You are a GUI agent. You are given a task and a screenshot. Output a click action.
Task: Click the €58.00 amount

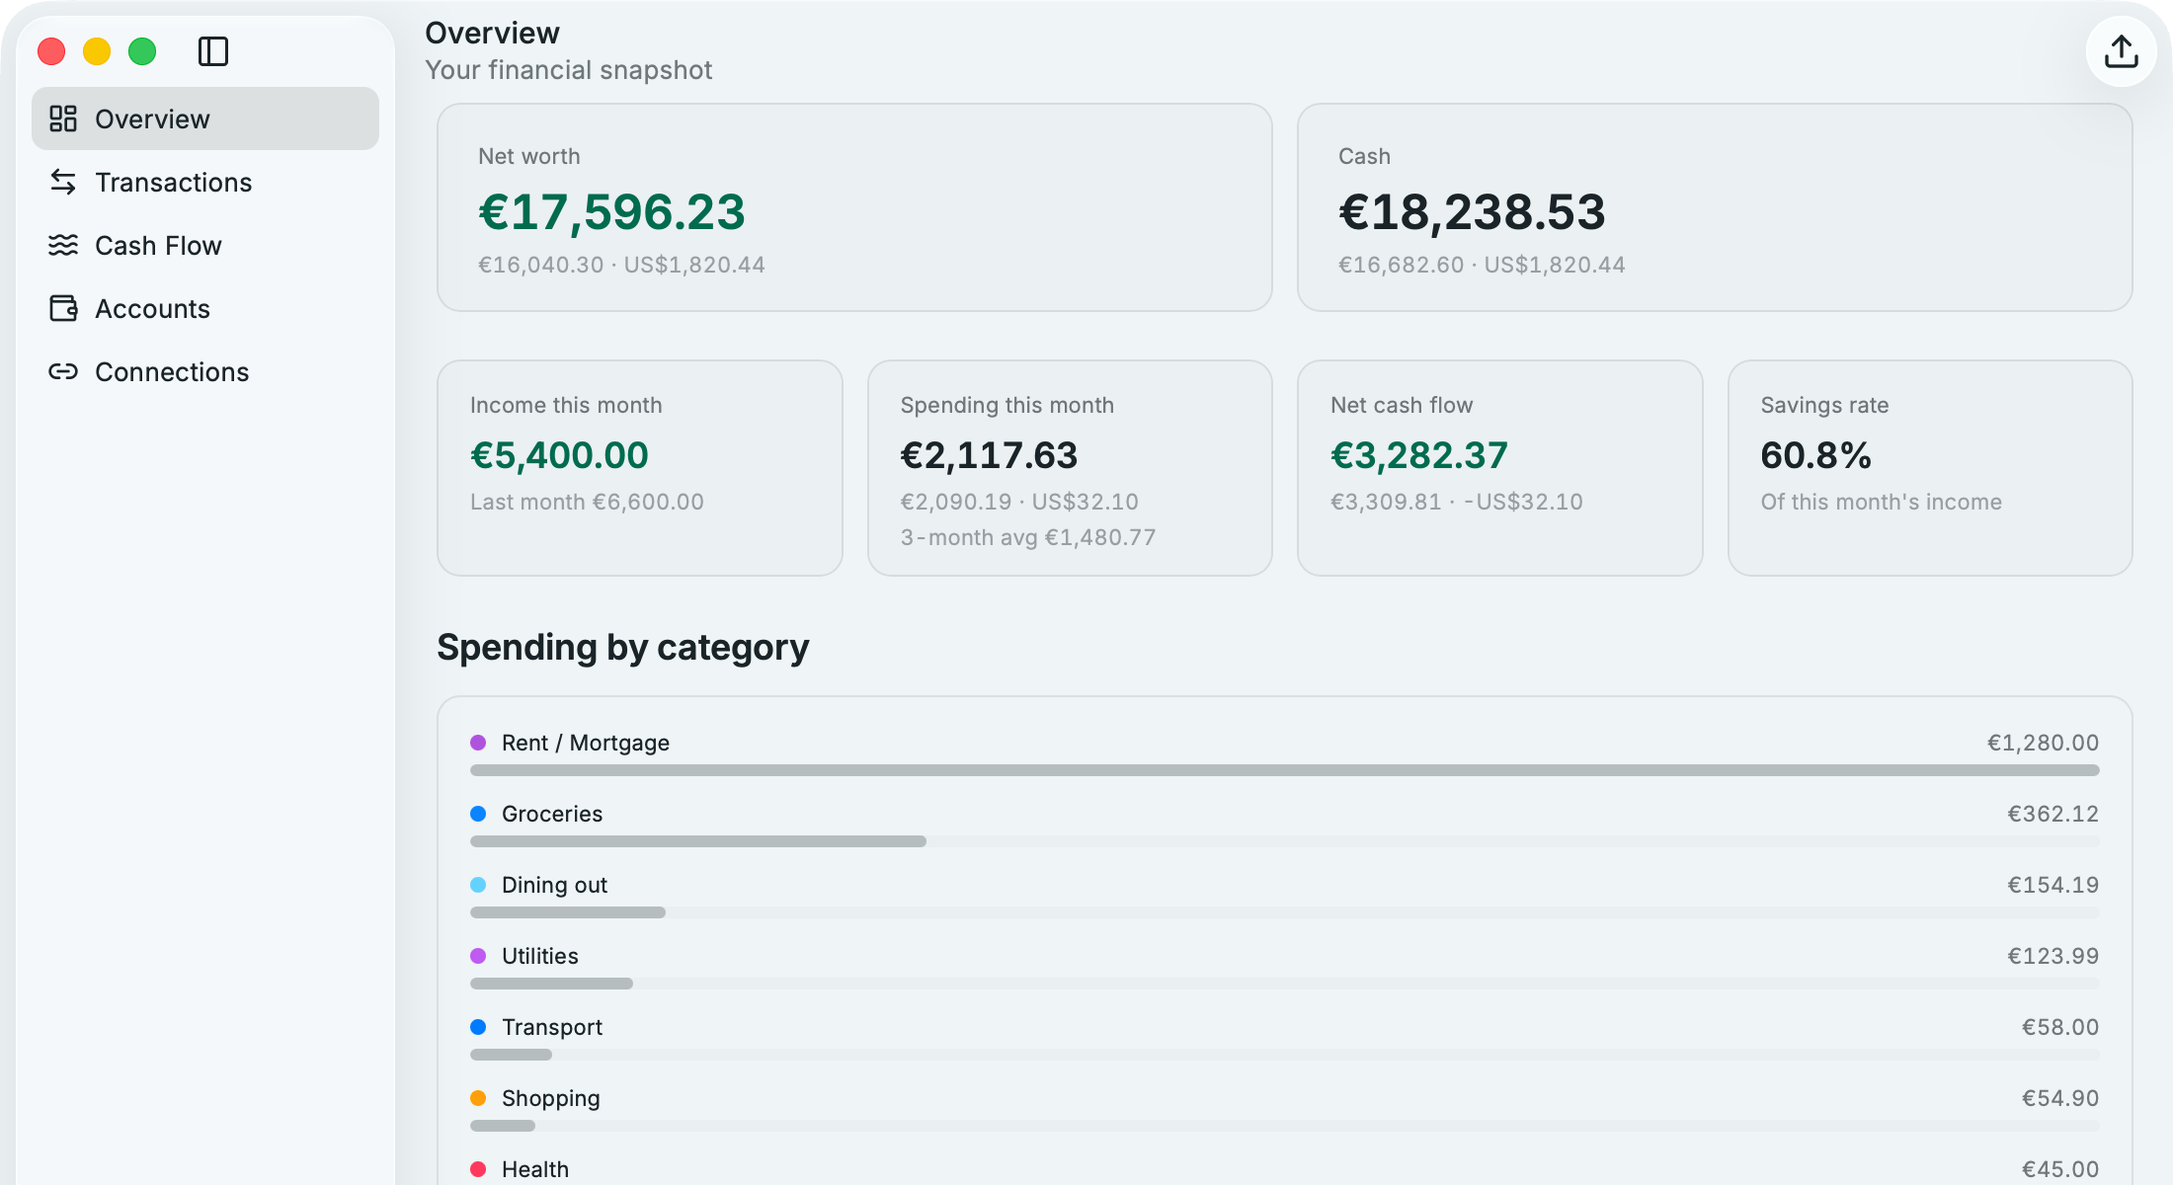tap(2060, 1027)
